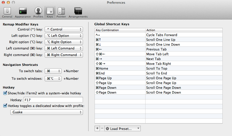This screenshot has width=232, height=136.
Task: Open the switch tabs modifier dropdown
Action: tap(53, 71)
